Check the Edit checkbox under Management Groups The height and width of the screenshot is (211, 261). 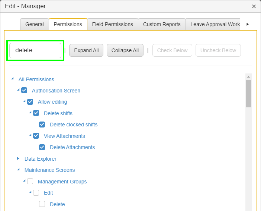coord(36,193)
